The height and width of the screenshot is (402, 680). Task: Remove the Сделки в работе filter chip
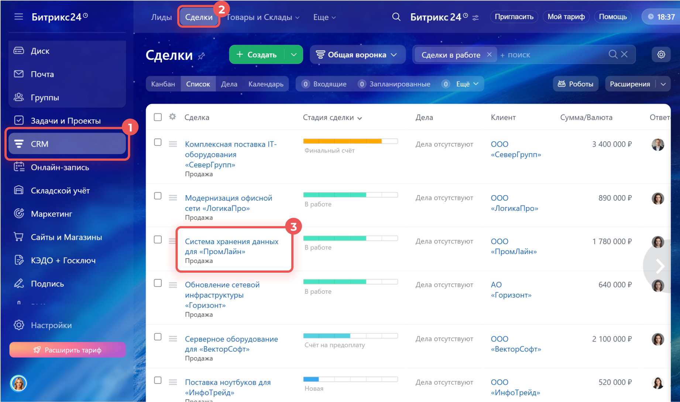489,55
